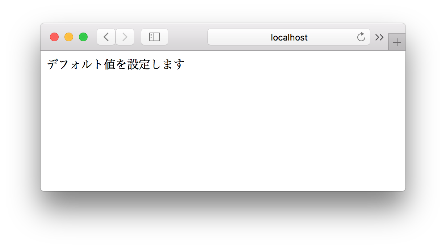Screen dimensions: 446x249
Task: Focus the localhost address field
Action: click(x=289, y=37)
